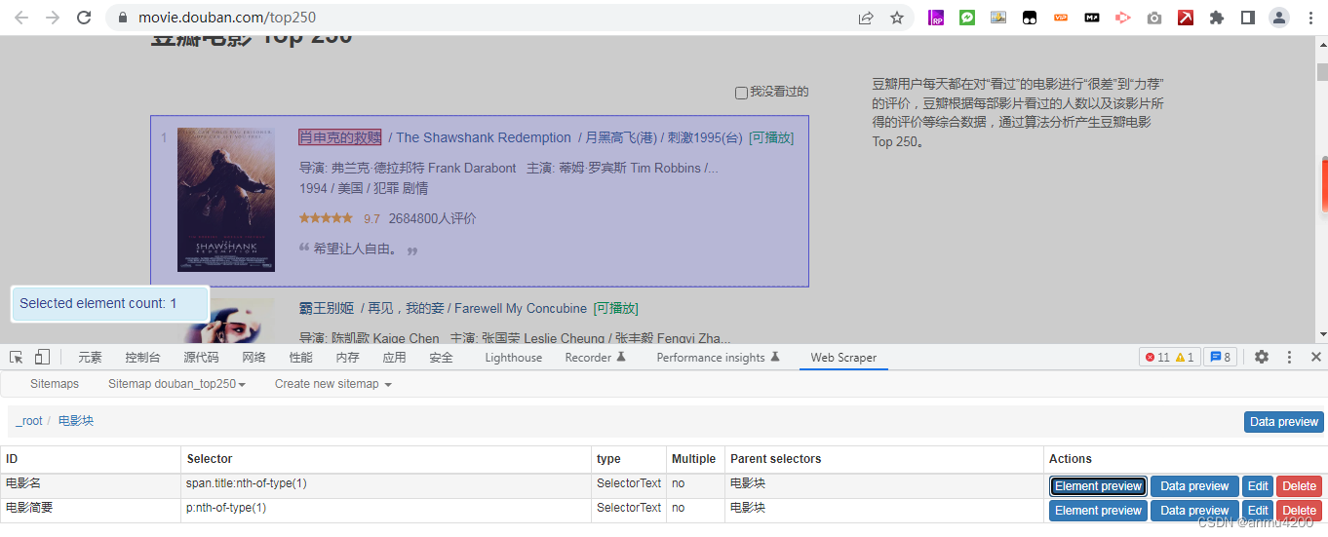Click the blue issues counter with 8
The width and height of the screenshot is (1328, 537).
(1220, 357)
